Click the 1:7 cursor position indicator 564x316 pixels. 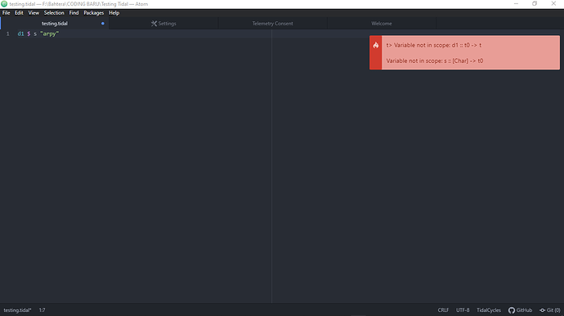(42, 310)
